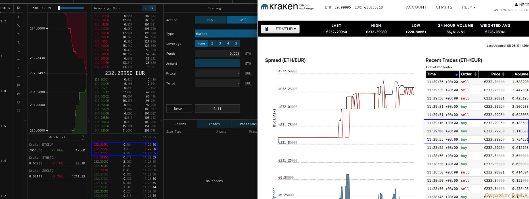Set leverage to 5
Screen dimensions: 529x199
click(236, 43)
